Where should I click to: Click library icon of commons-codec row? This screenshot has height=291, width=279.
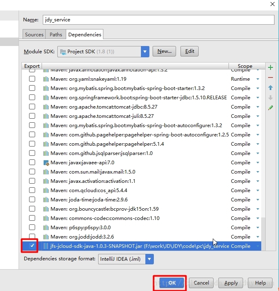point(46,218)
